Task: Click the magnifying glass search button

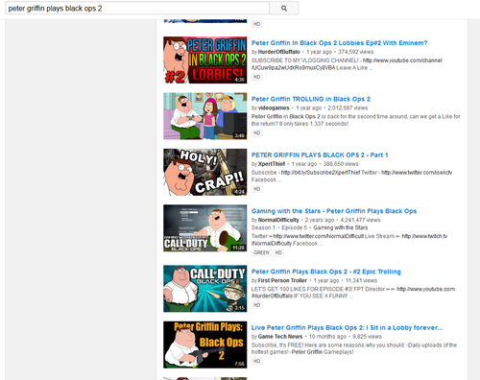Action: [284, 9]
